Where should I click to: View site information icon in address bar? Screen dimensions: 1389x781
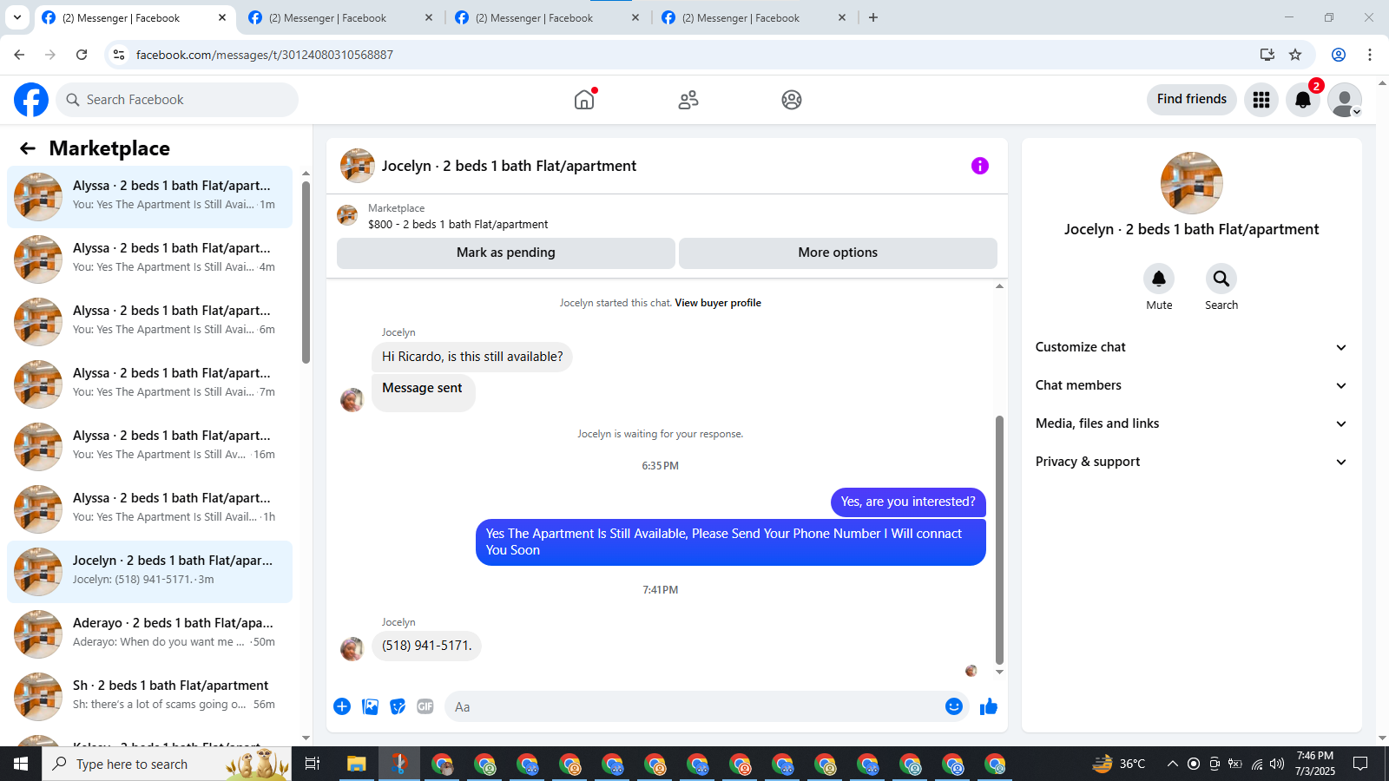click(119, 55)
